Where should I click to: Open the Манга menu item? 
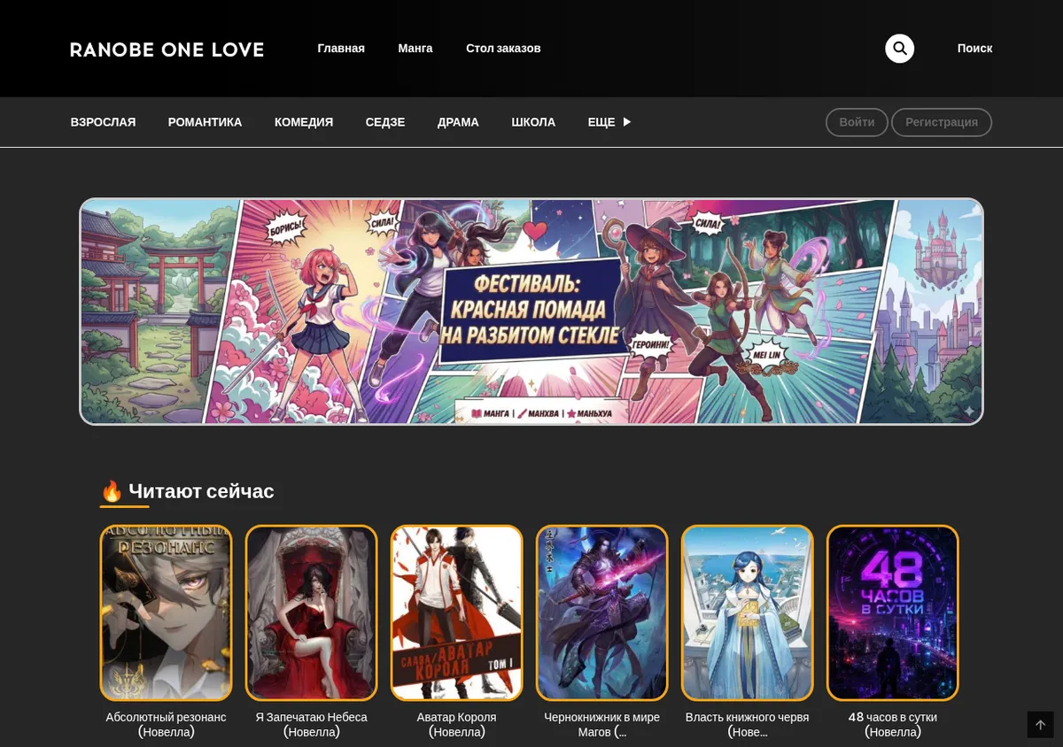pos(415,49)
